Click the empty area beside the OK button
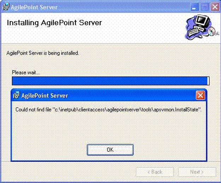This screenshot has height=183, width=221. (x=170, y=150)
